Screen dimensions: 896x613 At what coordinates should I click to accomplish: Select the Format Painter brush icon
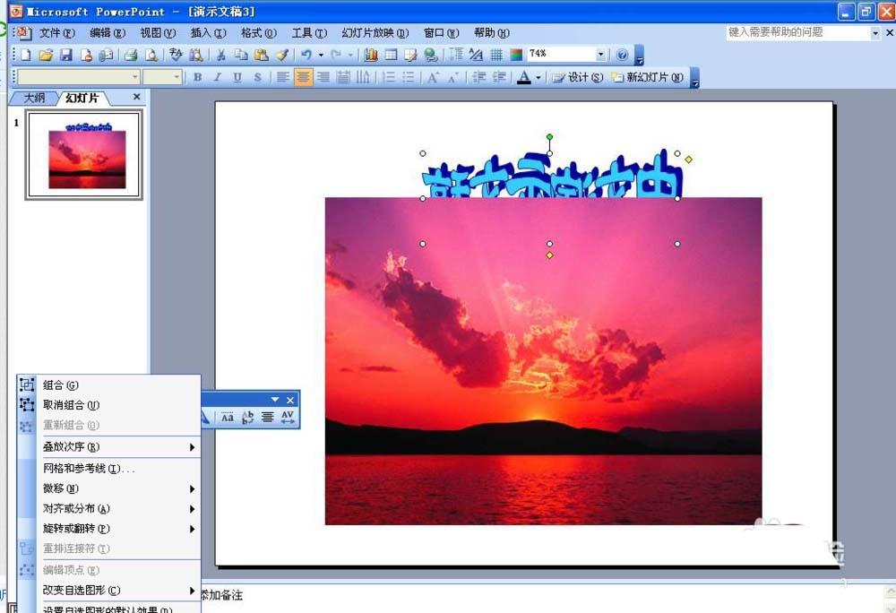pyautogui.click(x=281, y=56)
